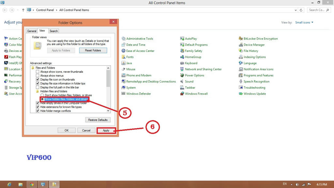
Task: Open Device Manager icon
Action: [x=241, y=45]
